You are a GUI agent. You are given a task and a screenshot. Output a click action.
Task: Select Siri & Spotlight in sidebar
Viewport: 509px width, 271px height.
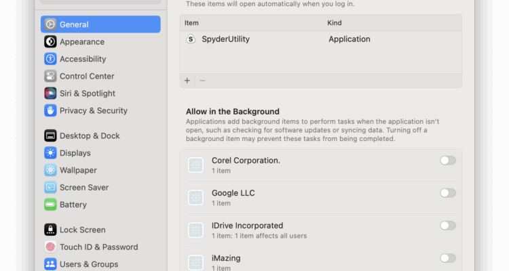pos(100,93)
